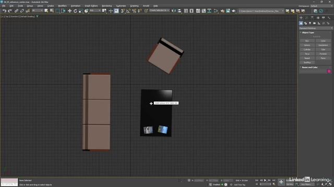This screenshot has height=187, width=334.
Task: Open the Edit menu
Action: coord(11,6)
